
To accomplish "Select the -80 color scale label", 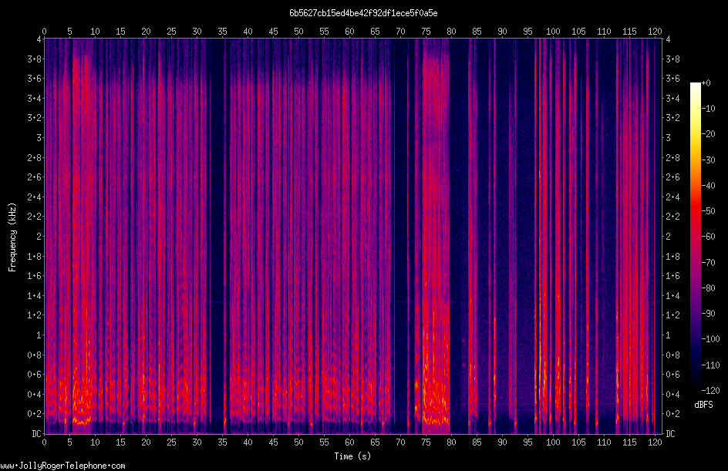I will point(709,288).
